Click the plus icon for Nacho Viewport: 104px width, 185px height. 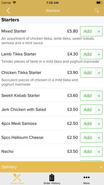coord(99,152)
